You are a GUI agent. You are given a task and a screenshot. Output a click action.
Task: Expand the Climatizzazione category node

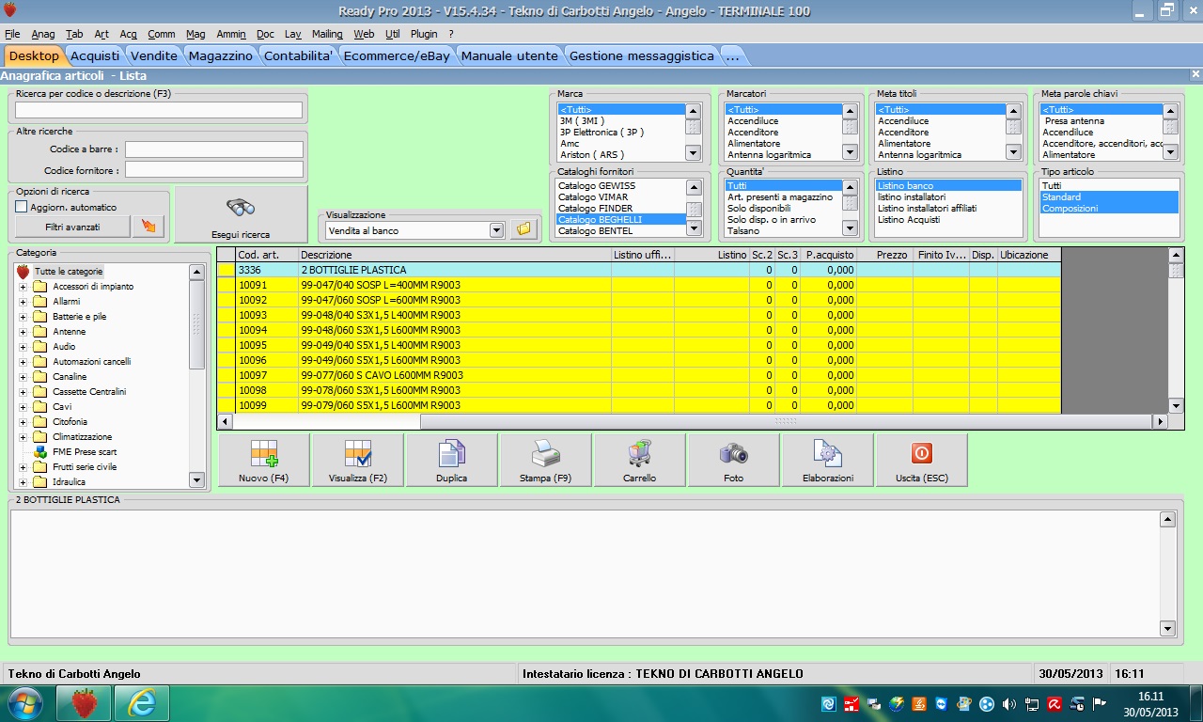tap(23, 437)
